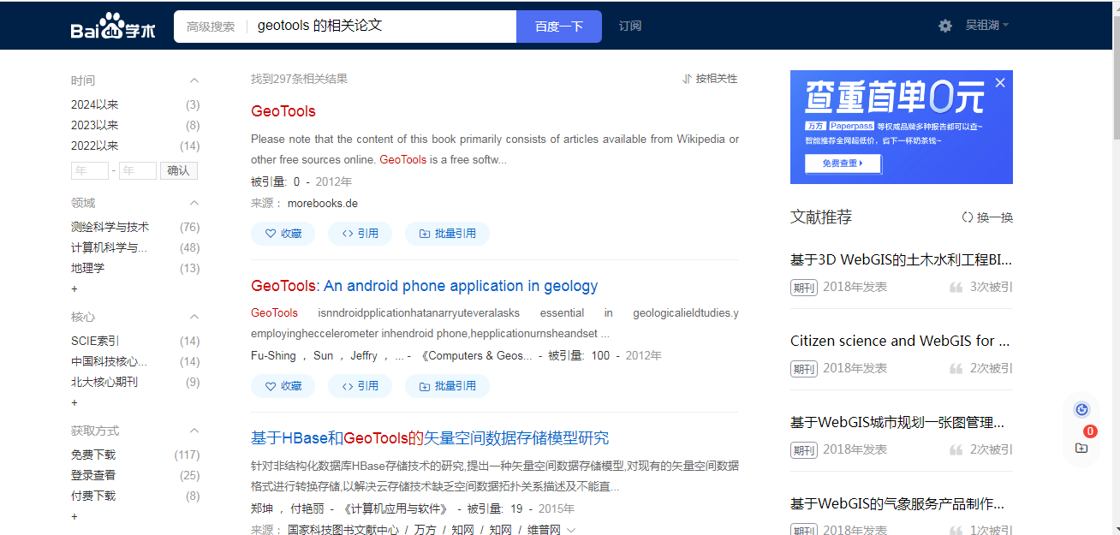Confirm year range with 确认 button

pyautogui.click(x=179, y=170)
